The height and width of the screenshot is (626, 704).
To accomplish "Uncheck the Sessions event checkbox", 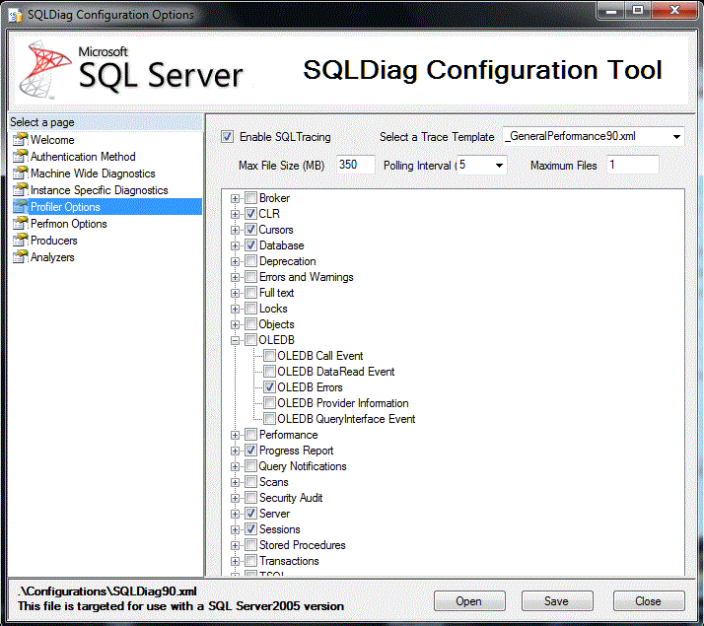I will point(251,529).
